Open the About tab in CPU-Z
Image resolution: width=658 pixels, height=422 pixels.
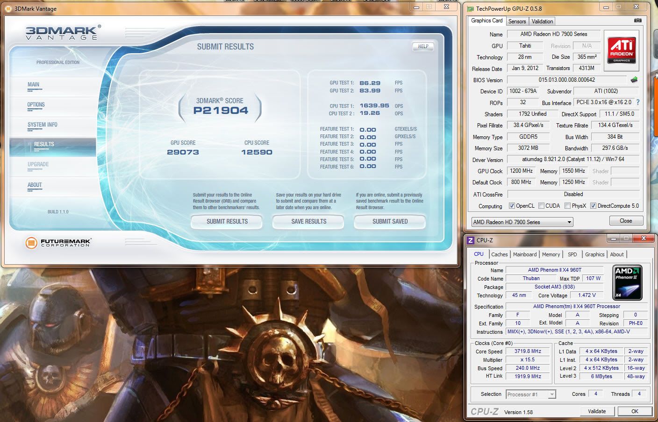(x=617, y=254)
